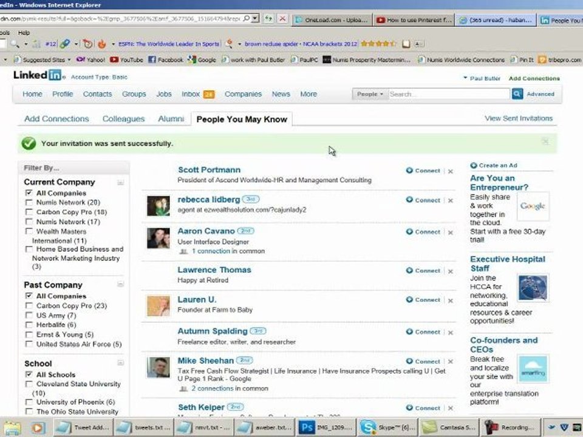Open Camtasia Studio from the taskbar
Screen dimensions: 583x437
[x=448, y=427]
